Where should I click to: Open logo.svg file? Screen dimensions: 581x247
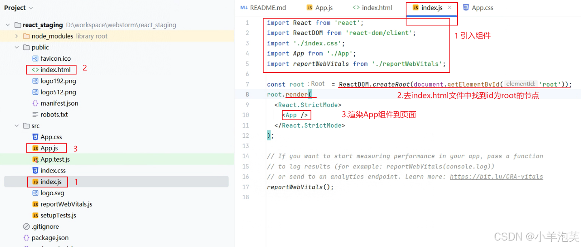click(52, 193)
